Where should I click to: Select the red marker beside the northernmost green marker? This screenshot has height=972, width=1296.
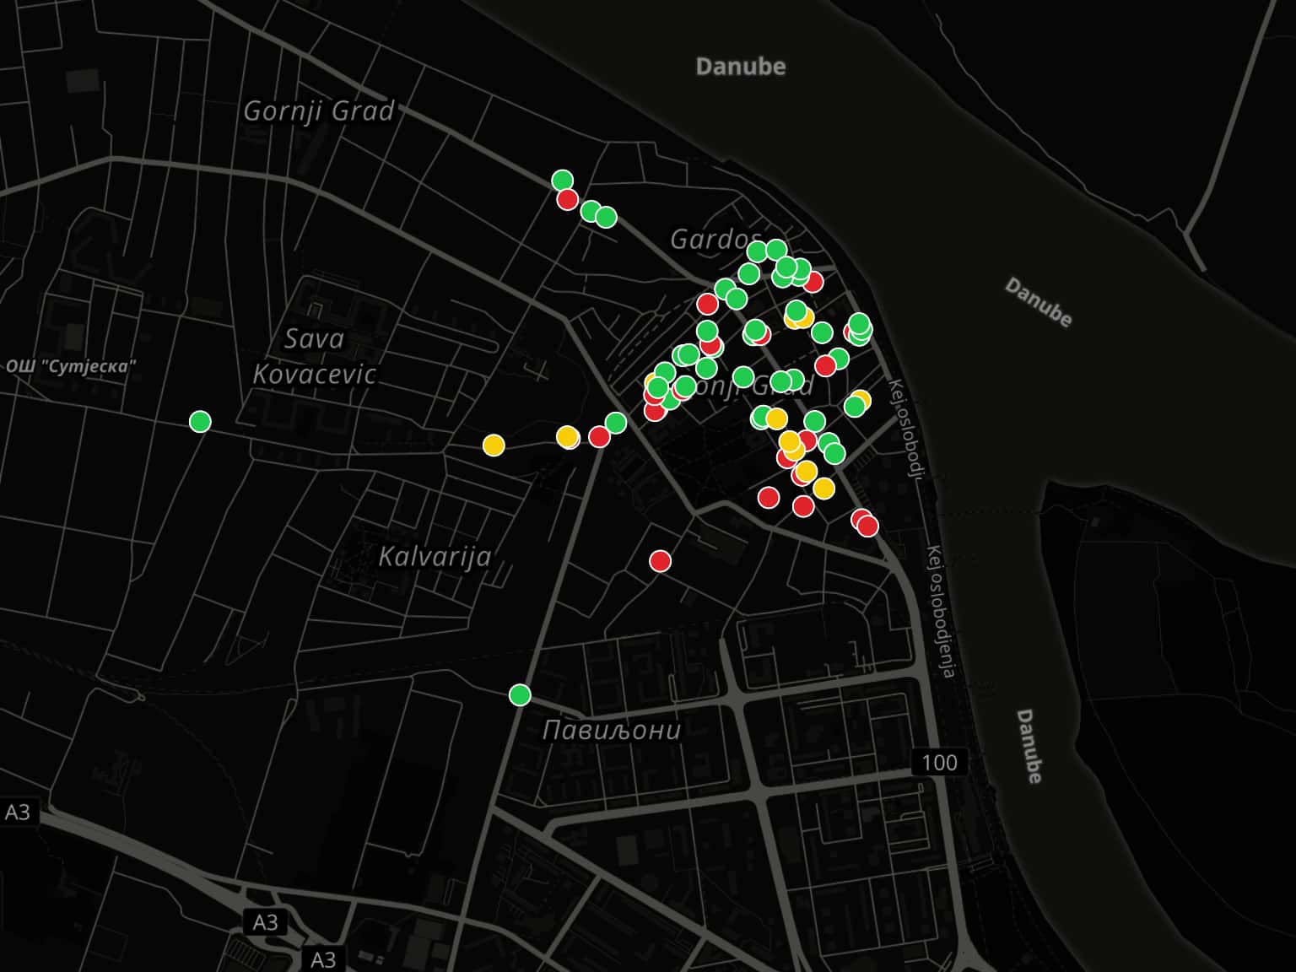(567, 200)
